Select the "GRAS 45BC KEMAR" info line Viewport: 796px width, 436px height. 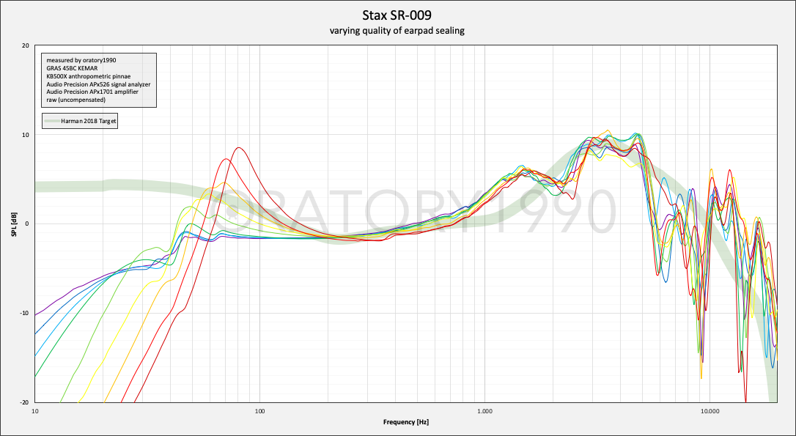[x=73, y=68]
